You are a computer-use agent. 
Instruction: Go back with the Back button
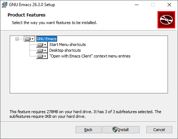pyautogui.click(x=88, y=130)
